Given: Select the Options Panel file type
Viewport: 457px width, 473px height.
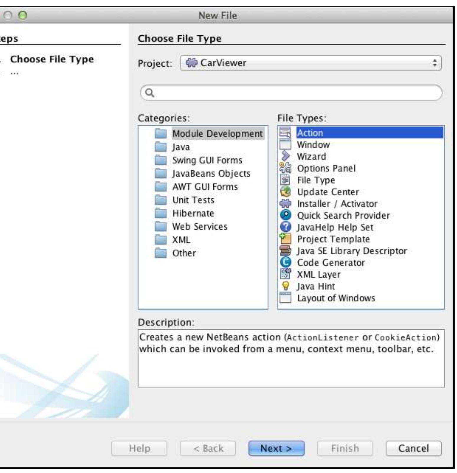Looking at the screenshot, I should point(326,168).
